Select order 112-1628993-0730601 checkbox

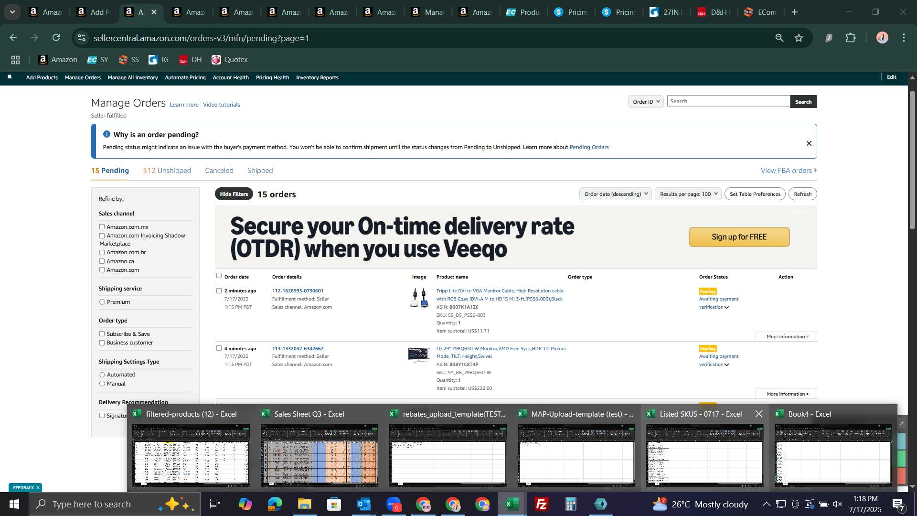(x=219, y=290)
